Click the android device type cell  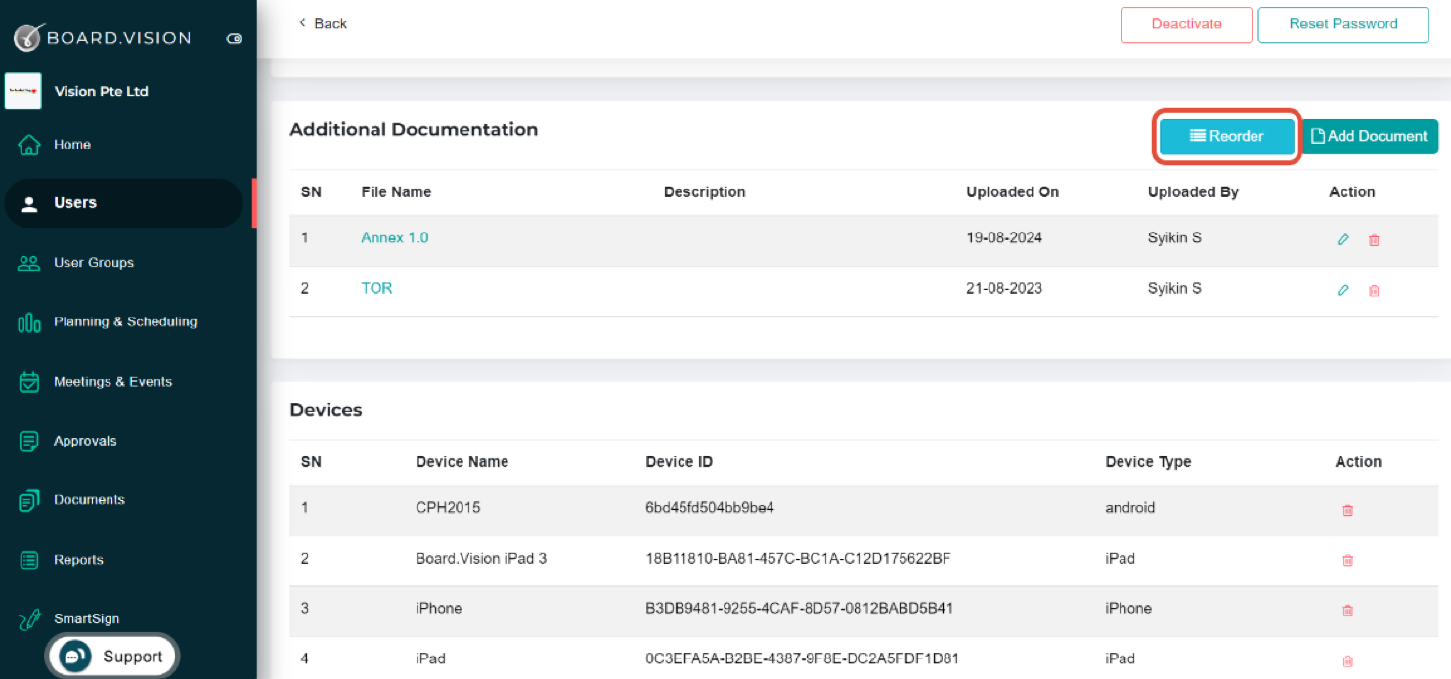(1130, 508)
